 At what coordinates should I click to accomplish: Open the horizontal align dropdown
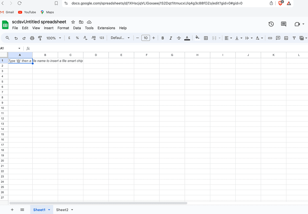click(x=228, y=38)
